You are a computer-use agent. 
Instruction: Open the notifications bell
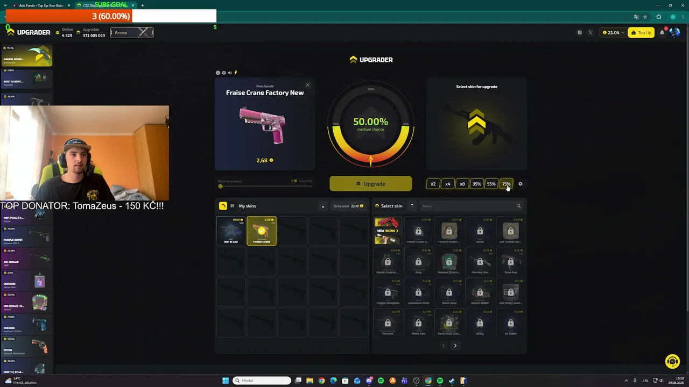pos(662,33)
